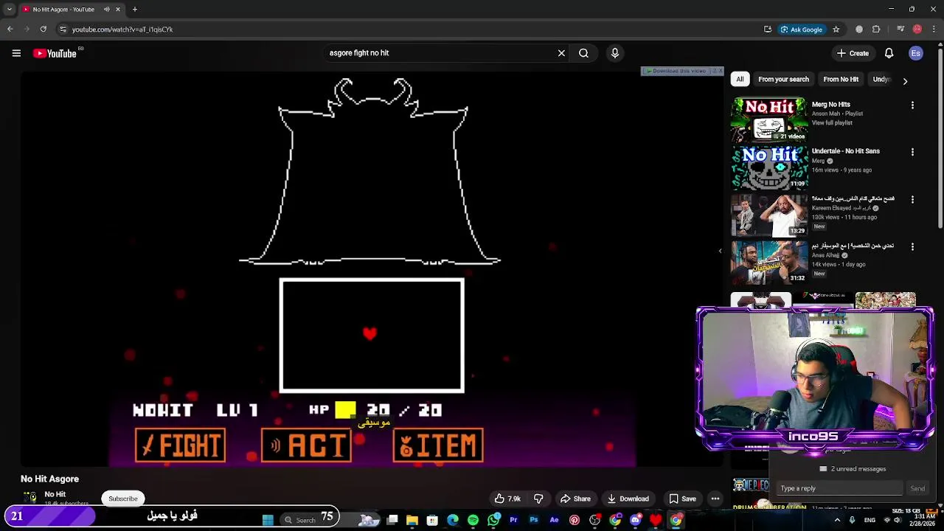Open the Undertale No Hit Sans thumbnail
Viewport: 944px width, 531px height.
click(x=769, y=167)
